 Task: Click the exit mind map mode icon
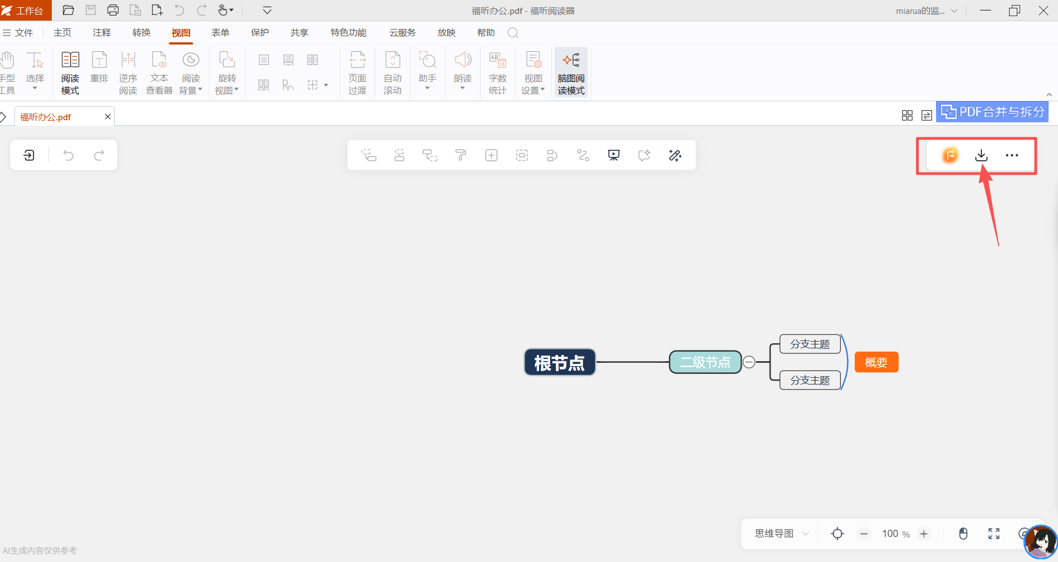pyautogui.click(x=29, y=155)
